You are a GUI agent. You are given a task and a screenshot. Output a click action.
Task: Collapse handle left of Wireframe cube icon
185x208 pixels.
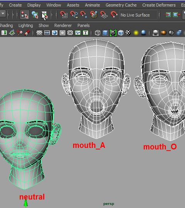(x=91, y=33)
